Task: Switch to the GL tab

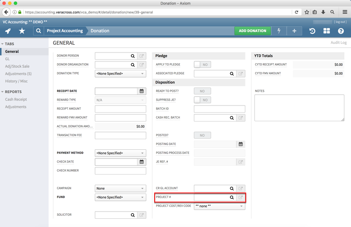Action: tap(7, 59)
